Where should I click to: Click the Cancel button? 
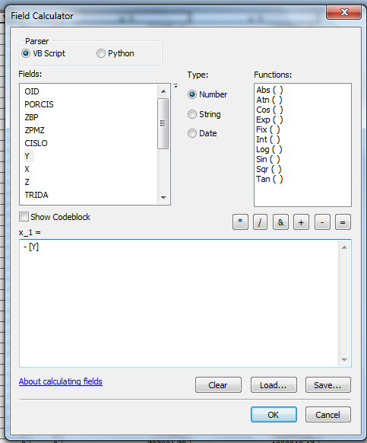pos(328,415)
